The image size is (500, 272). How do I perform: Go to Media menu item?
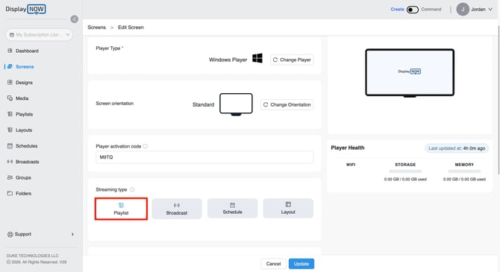click(22, 98)
